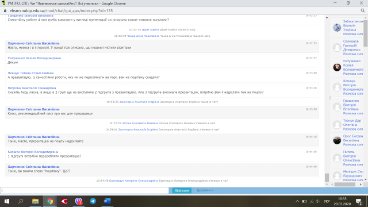
Task: Open Забашатинська Валерія Ігорівна's name in the sidebar
Action: [x=352, y=25]
